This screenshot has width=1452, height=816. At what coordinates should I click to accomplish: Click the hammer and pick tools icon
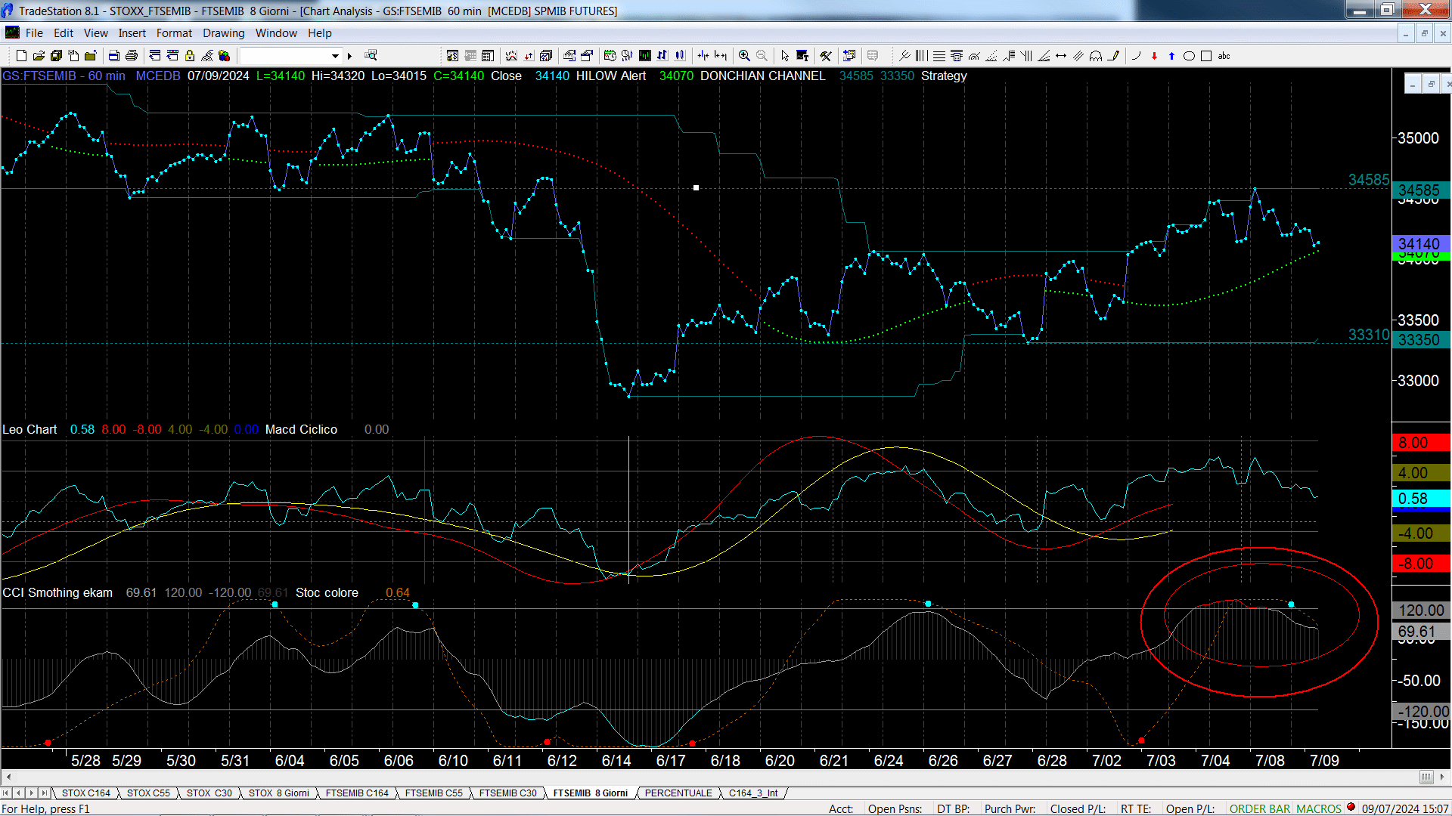826,55
